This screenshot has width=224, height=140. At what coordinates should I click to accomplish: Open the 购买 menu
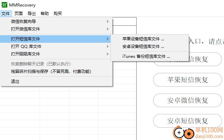tap(58, 13)
